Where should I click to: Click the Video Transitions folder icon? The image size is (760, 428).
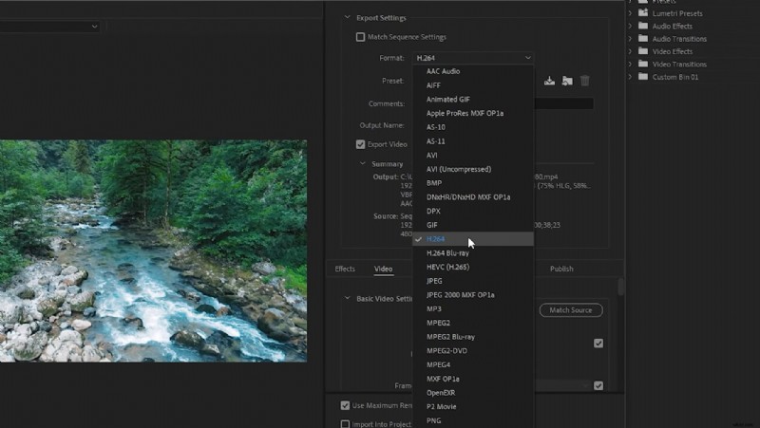[643, 65]
